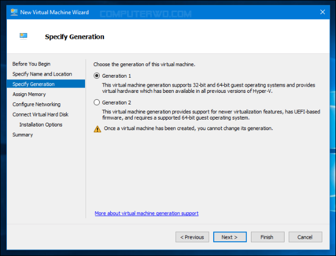Click the Next button
The image size is (336, 256).
pos(230,237)
